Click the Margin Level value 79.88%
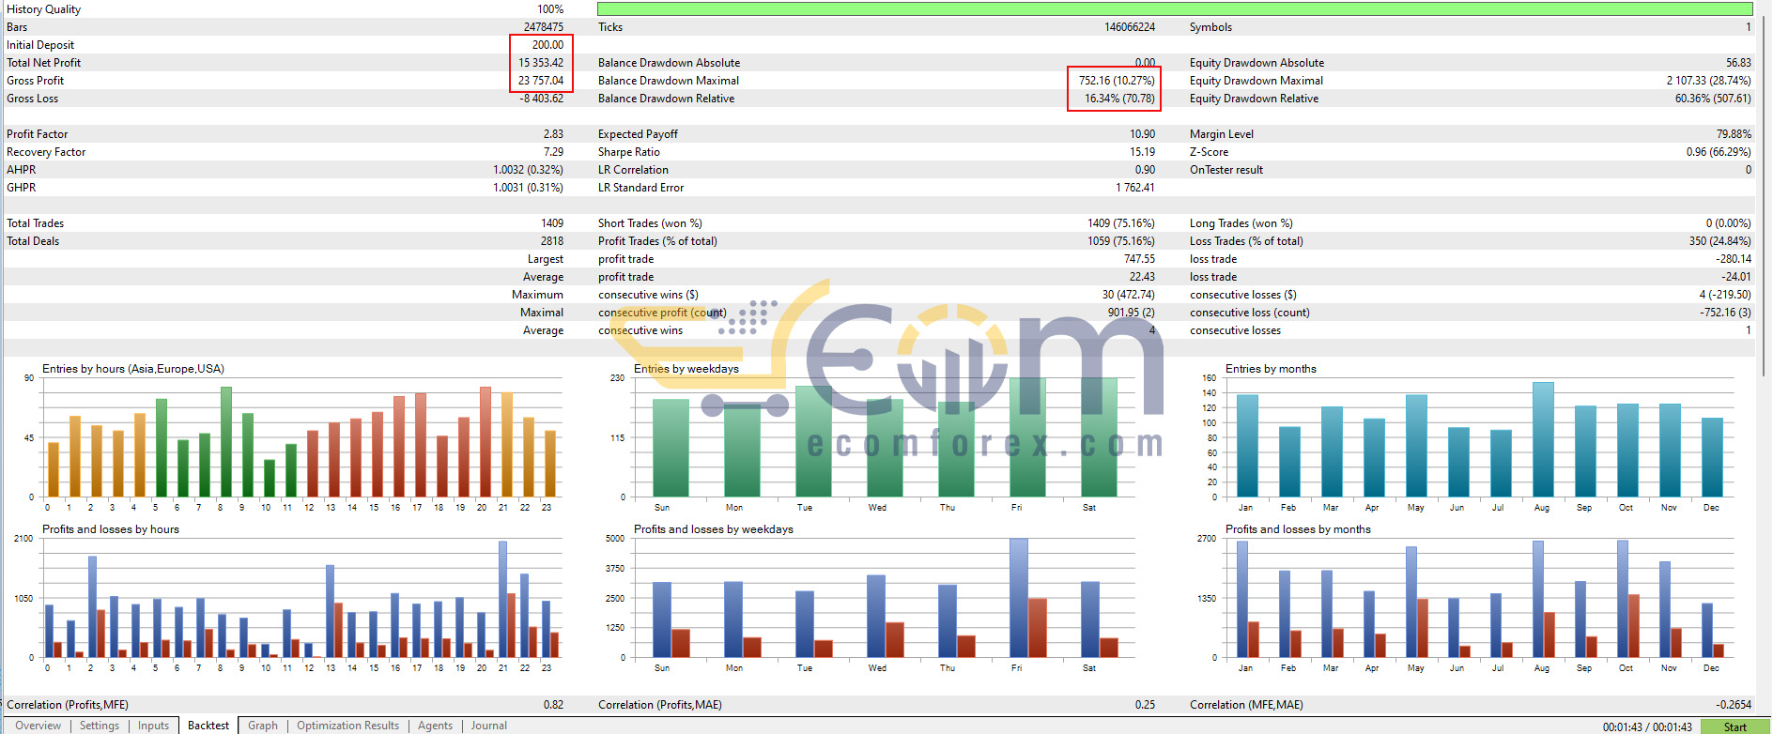This screenshot has height=734, width=1773. 1734,134
